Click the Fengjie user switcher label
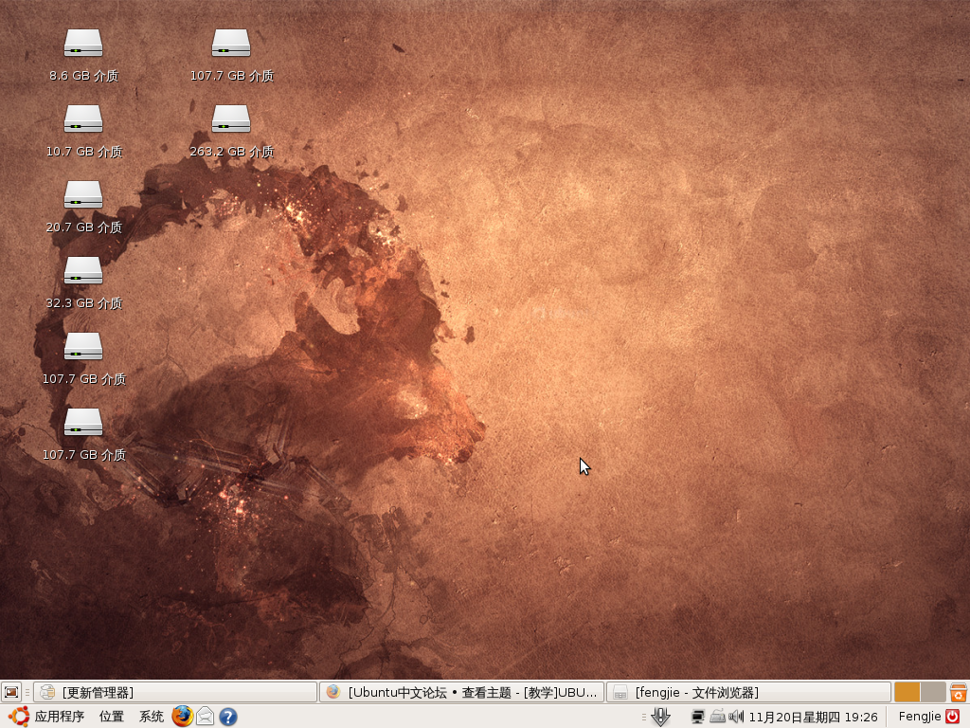Viewport: 970px width, 728px height. point(919,717)
